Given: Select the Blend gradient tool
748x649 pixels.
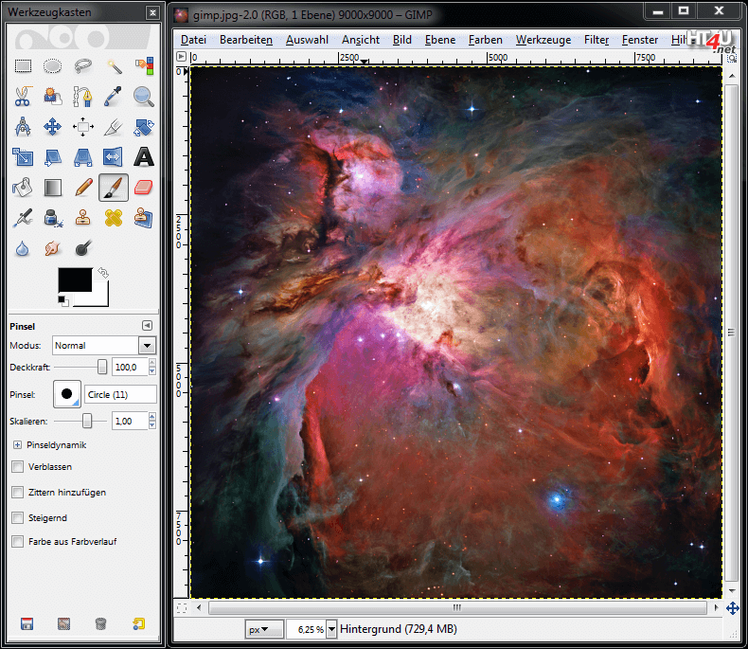Looking at the screenshot, I should pyautogui.click(x=52, y=188).
